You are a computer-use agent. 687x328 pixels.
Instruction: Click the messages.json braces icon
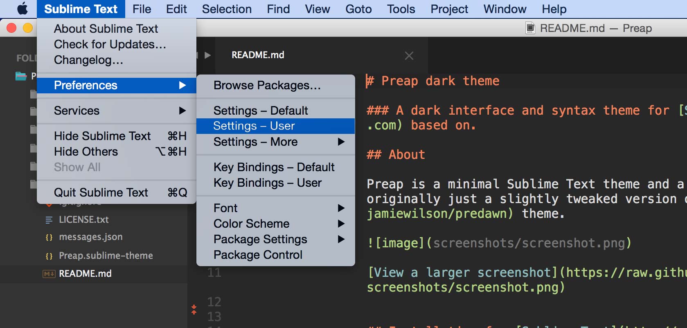click(x=49, y=238)
